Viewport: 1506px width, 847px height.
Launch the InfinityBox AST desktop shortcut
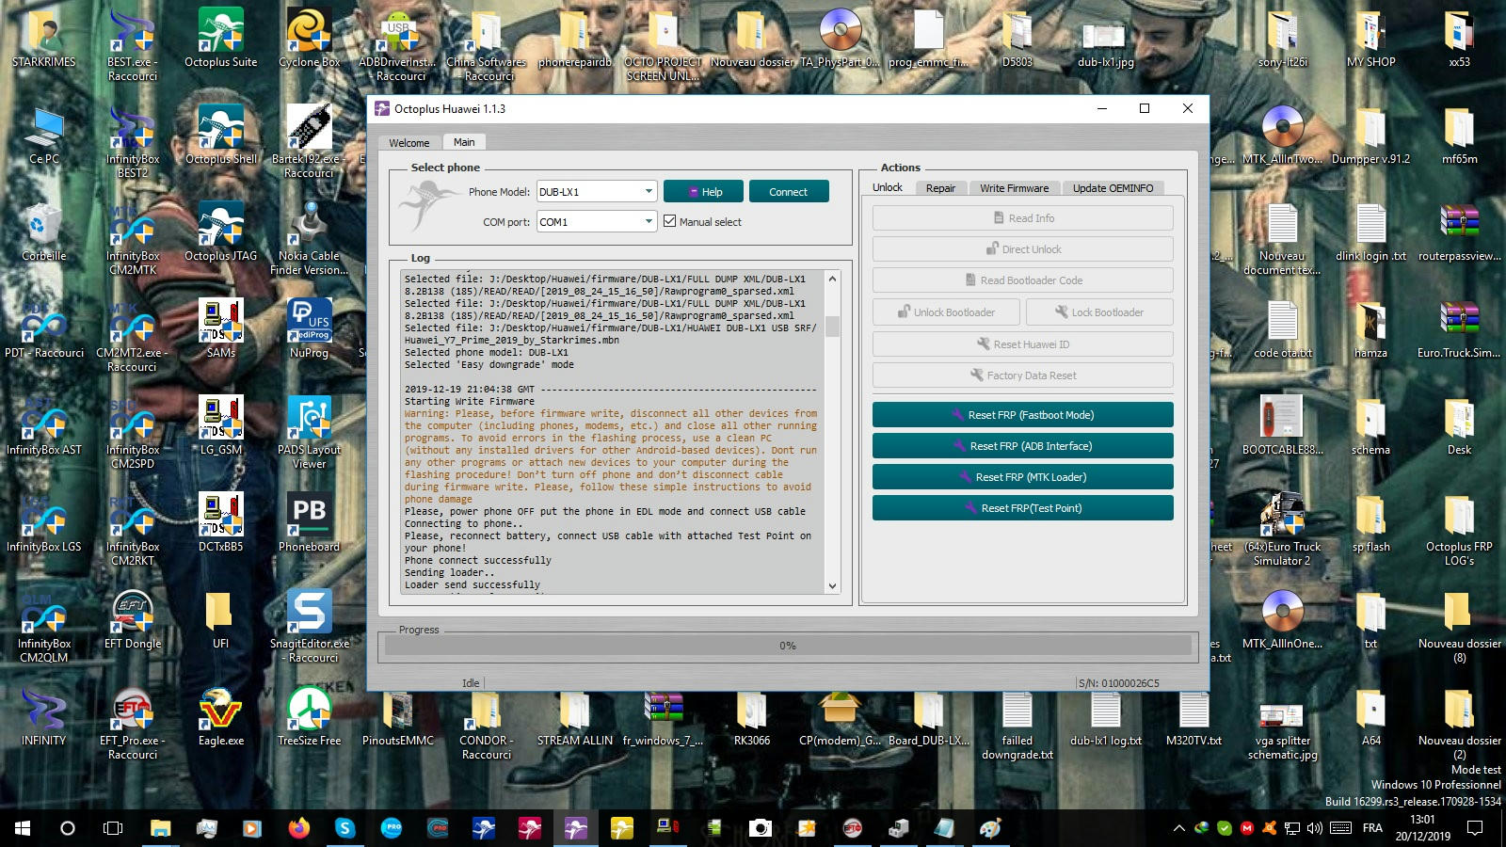[44, 425]
